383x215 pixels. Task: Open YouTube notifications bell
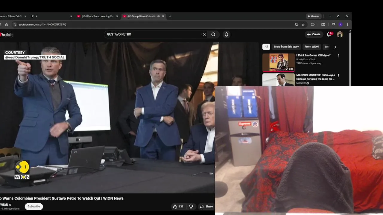coord(329,34)
